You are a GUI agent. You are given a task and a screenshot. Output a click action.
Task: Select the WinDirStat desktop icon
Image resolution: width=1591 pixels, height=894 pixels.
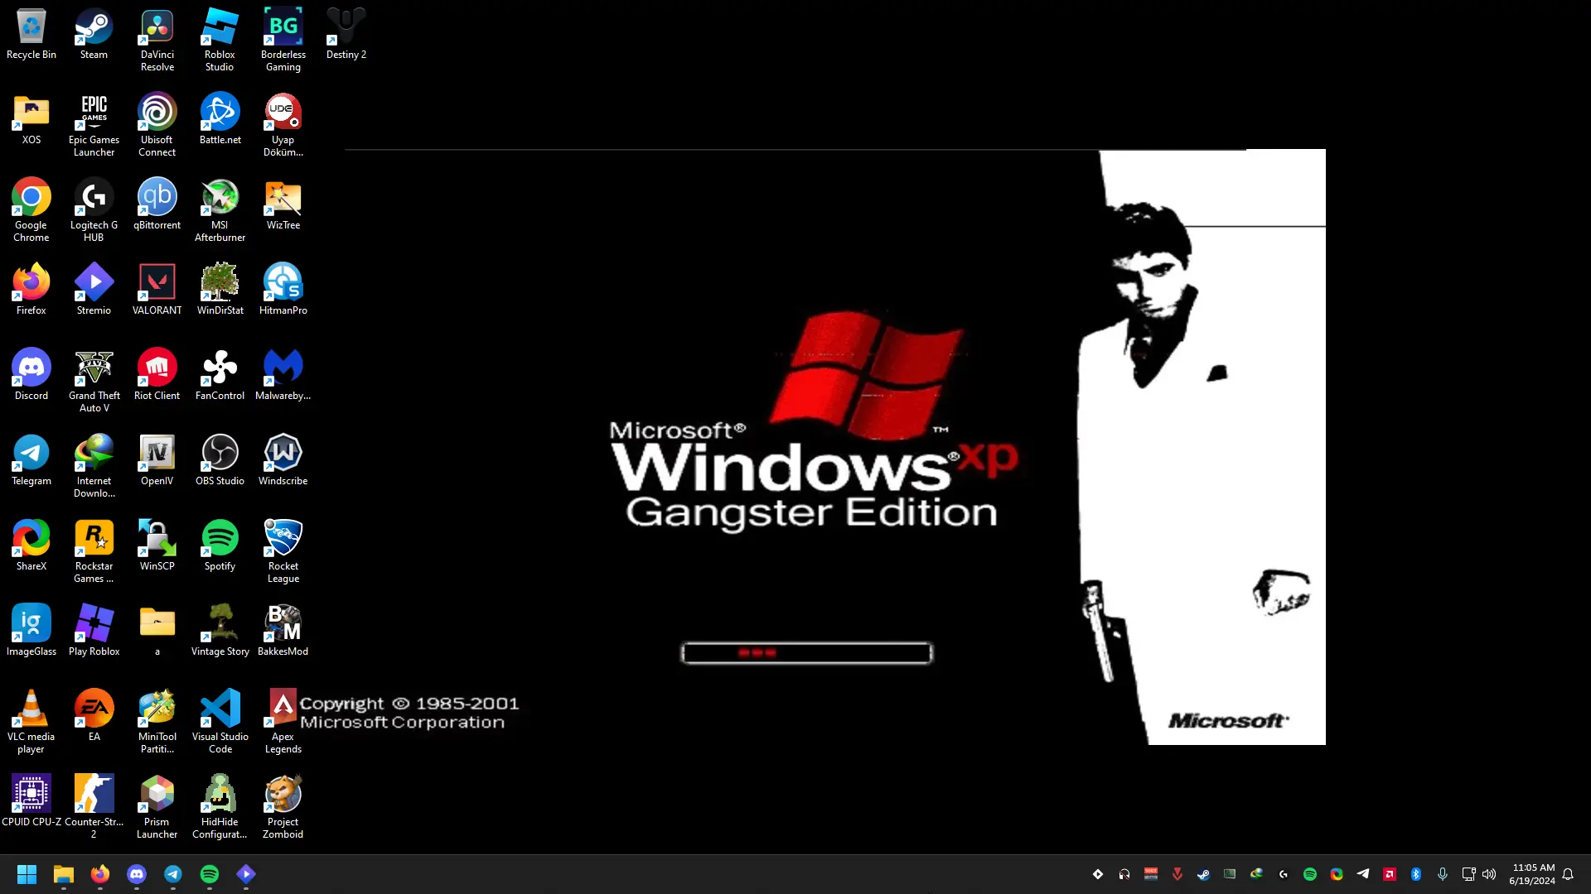[x=220, y=291]
